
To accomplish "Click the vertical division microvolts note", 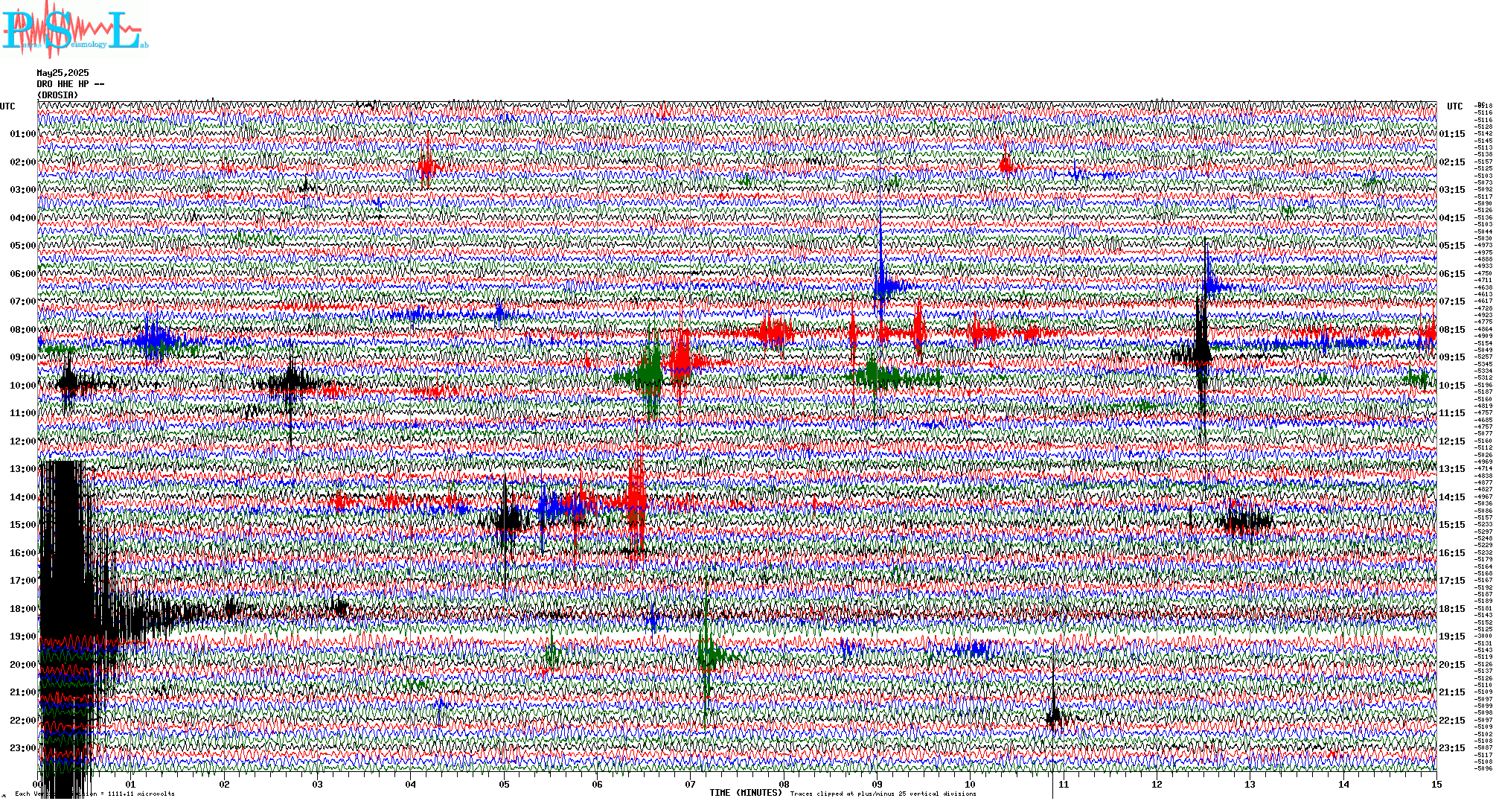I will pyautogui.click(x=95, y=794).
